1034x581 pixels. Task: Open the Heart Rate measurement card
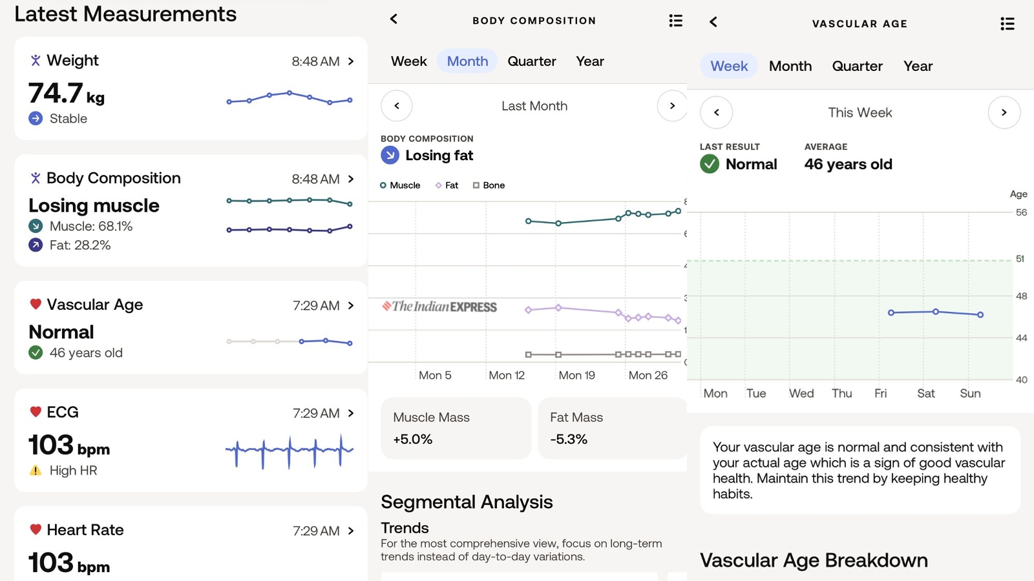191,545
